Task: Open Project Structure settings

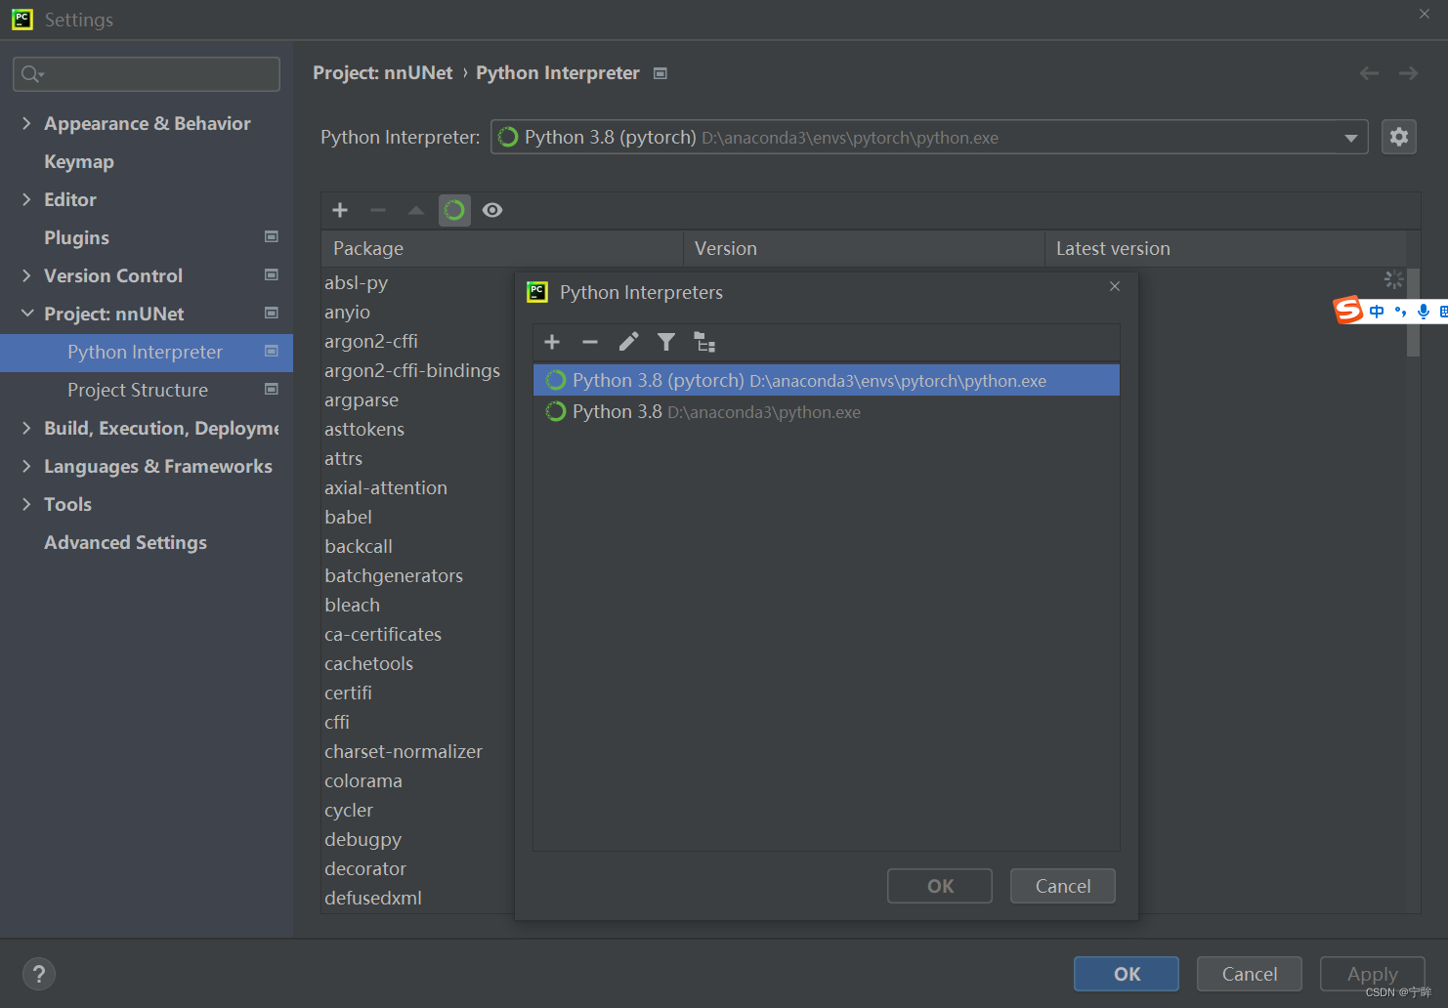Action: pos(138,390)
